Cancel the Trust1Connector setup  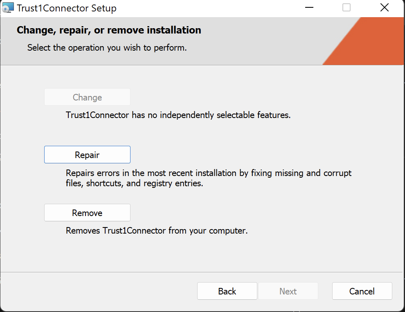[x=362, y=291]
